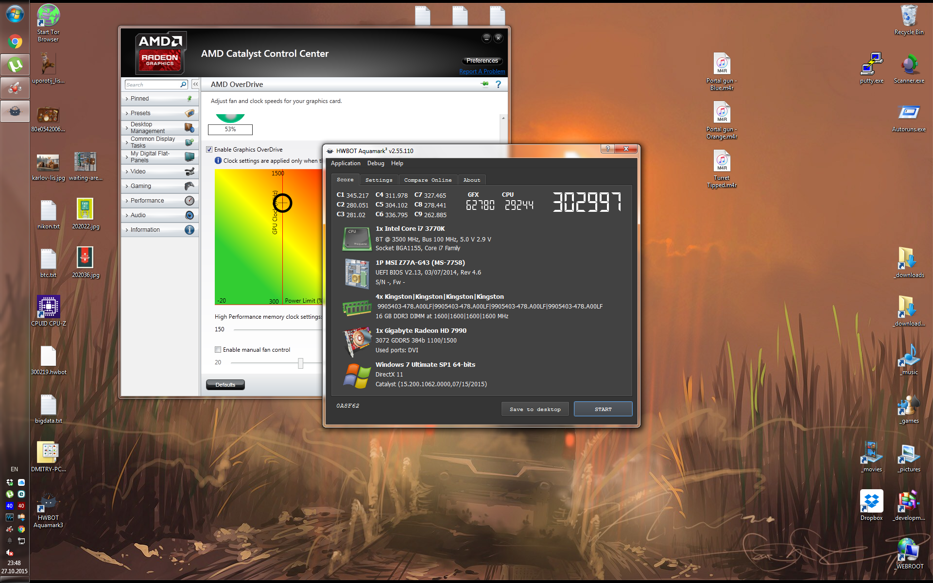933x583 pixels.
Task: Click the Catalyst help question mark icon
Action: point(498,85)
